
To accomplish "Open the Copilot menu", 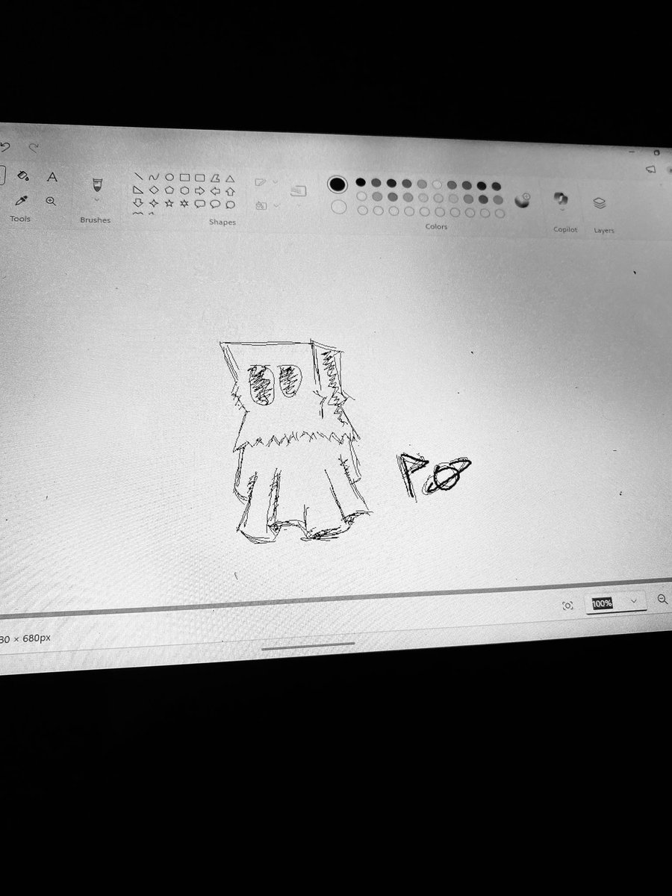I will click(x=561, y=199).
